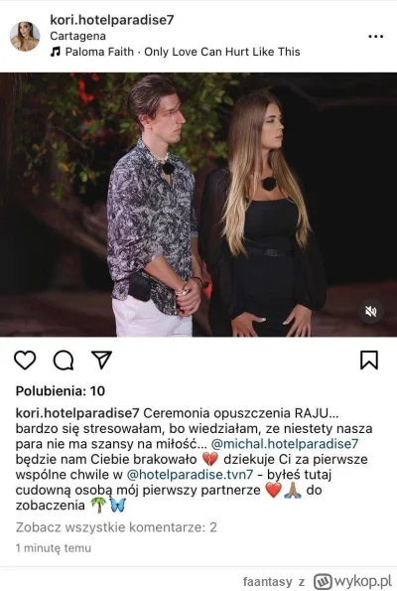Screen dimensions: 397x591
Task: Like the post with heart icon
Action: (x=25, y=360)
